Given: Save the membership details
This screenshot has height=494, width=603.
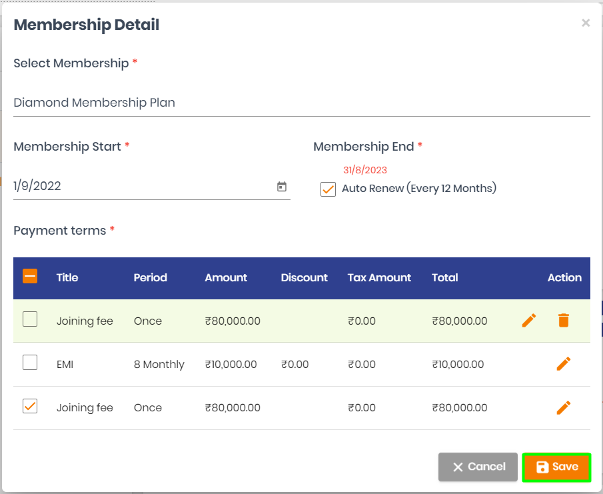Looking at the screenshot, I should click(x=556, y=467).
